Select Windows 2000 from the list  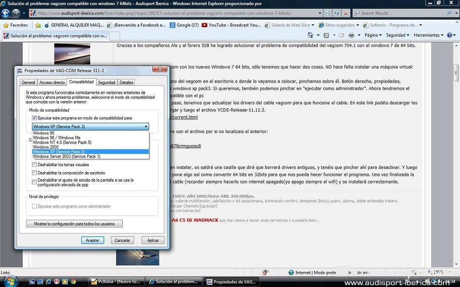click(x=46, y=147)
